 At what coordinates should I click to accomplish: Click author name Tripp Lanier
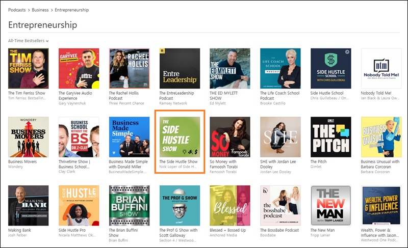click(x=320, y=235)
